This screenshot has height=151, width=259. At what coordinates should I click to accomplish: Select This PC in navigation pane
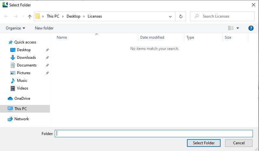(20, 109)
